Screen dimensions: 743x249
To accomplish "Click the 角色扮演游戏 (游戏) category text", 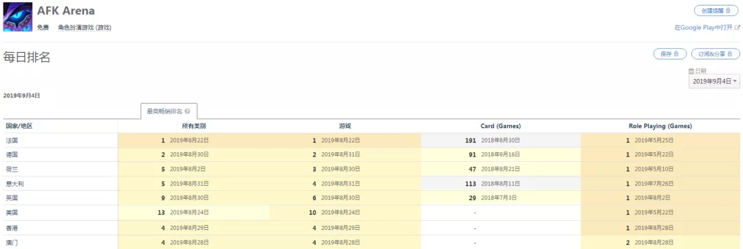I will click(85, 28).
